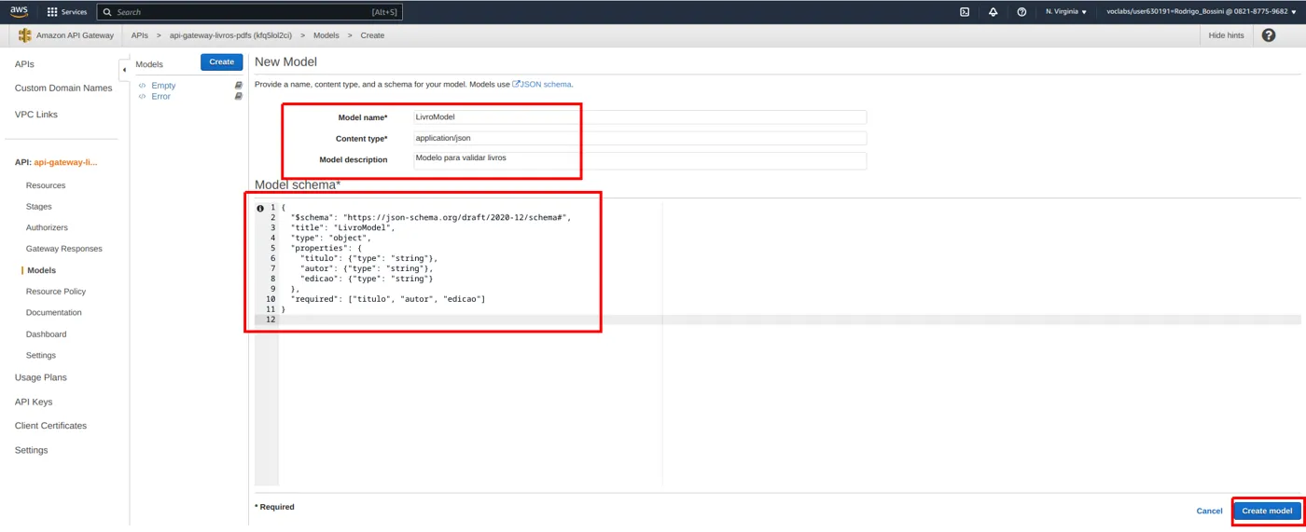The width and height of the screenshot is (1306, 532).
Task: Open Dashboard in the API menu
Action: coord(47,334)
